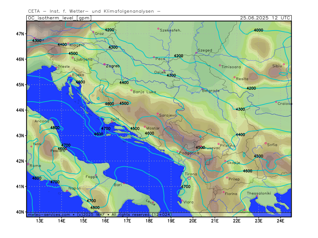Click the Rome city label
Screen dimensions: 318x238
click(x=35, y=166)
